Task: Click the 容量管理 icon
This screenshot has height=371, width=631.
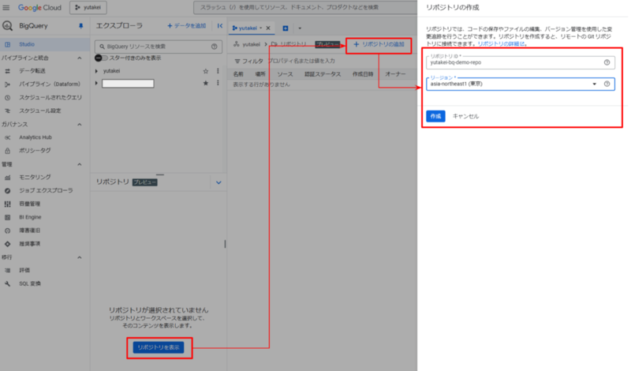Action: coord(7,204)
